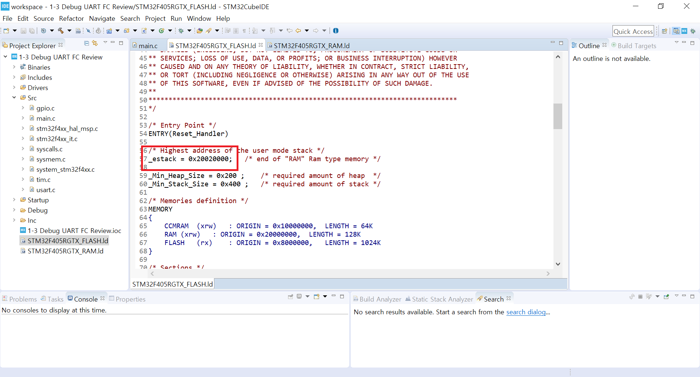This screenshot has height=377, width=700.
Task: Open usart.c in Project Explorer
Action: (46, 190)
